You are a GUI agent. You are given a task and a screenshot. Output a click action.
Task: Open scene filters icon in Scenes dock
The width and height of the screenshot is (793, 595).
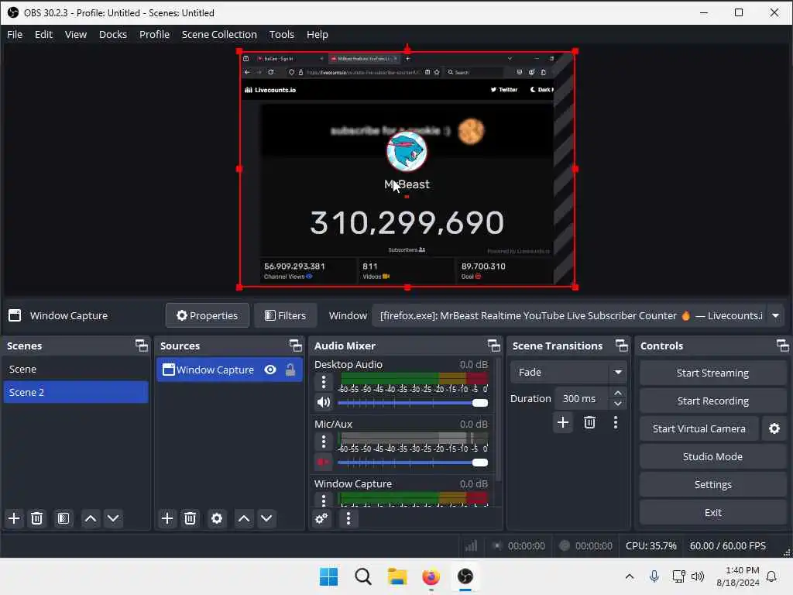point(64,518)
